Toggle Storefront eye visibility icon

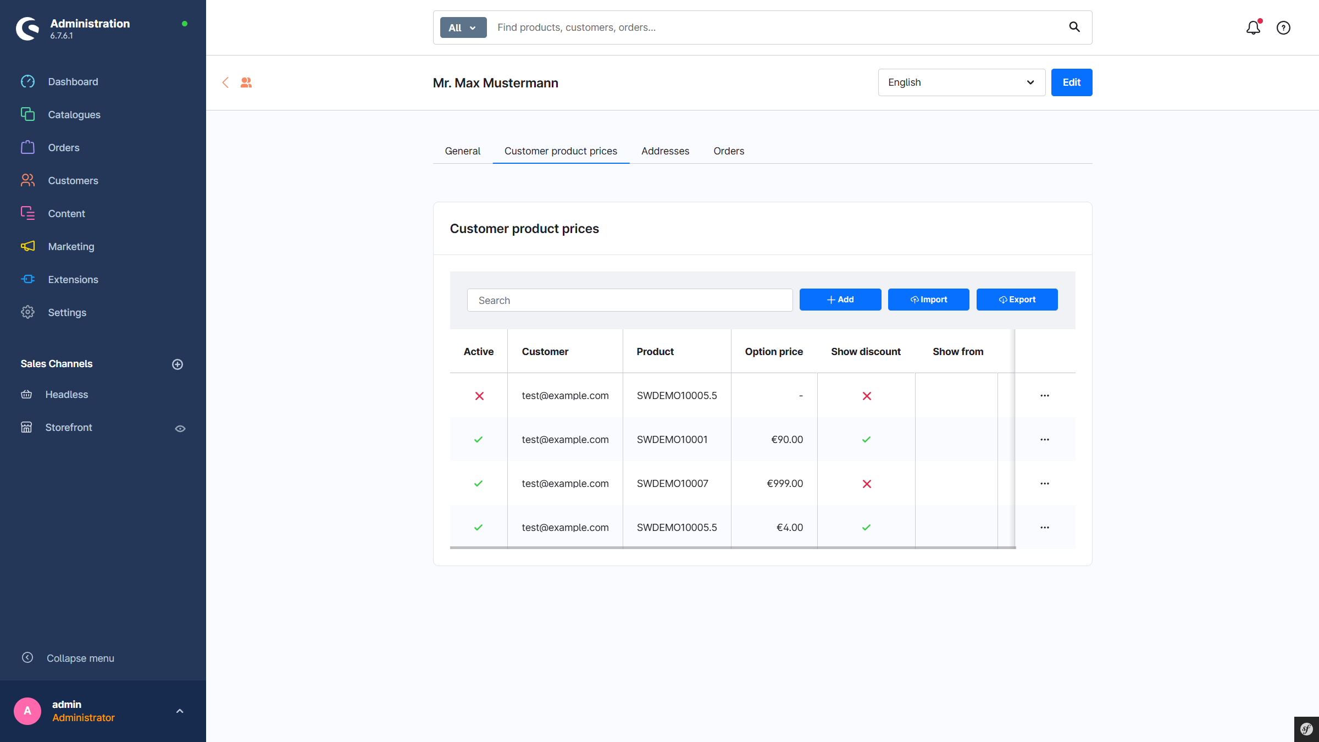(x=180, y=428)
